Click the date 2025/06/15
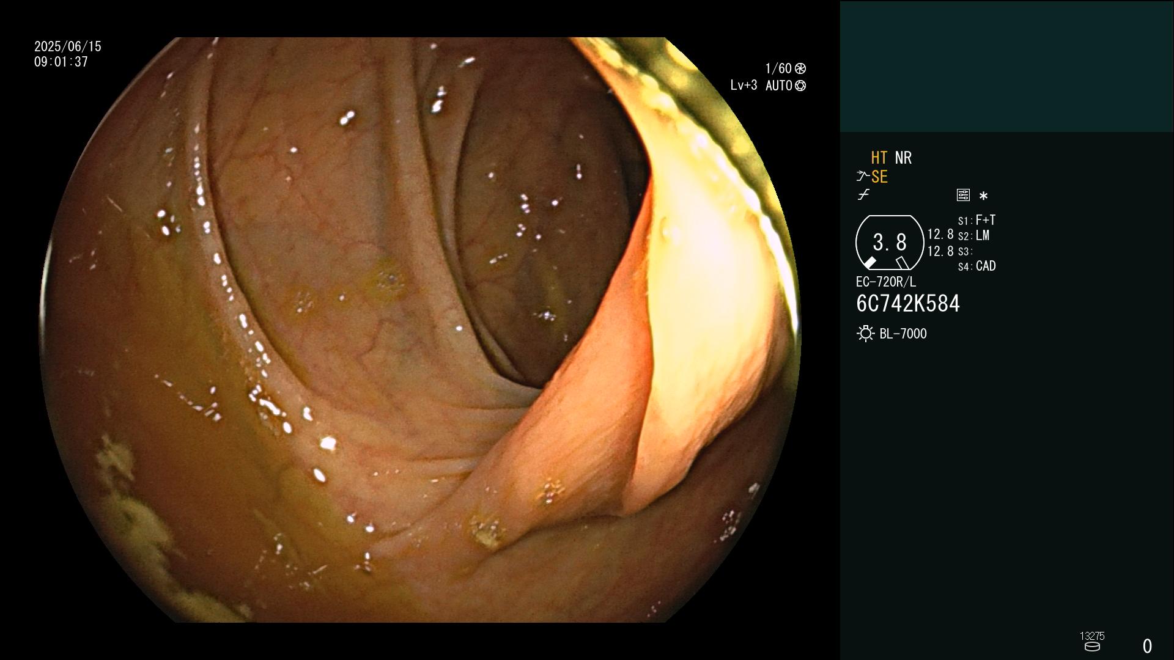 (68, 46)
